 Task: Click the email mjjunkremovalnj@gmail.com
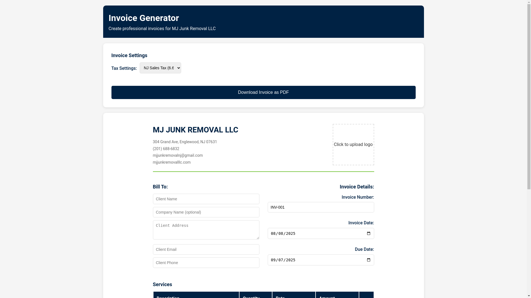click(178, 155)
